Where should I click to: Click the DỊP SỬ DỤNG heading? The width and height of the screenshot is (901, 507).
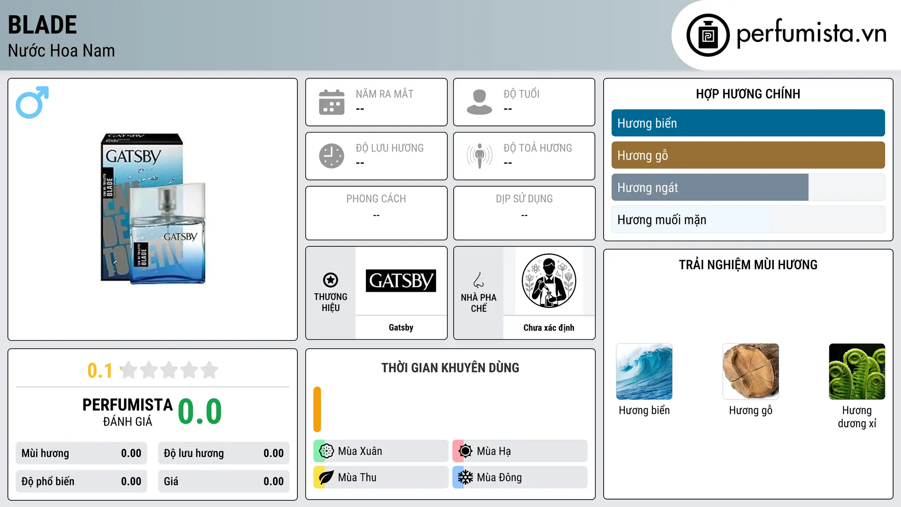[x=524, y=199]
